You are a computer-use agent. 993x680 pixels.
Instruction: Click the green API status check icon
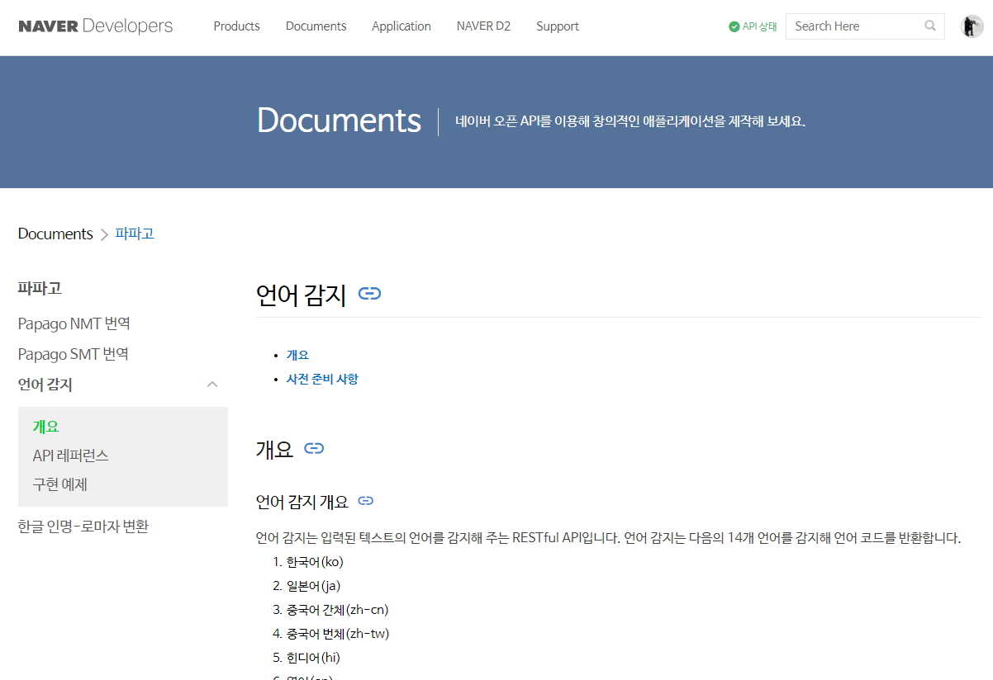coord(734,26)
